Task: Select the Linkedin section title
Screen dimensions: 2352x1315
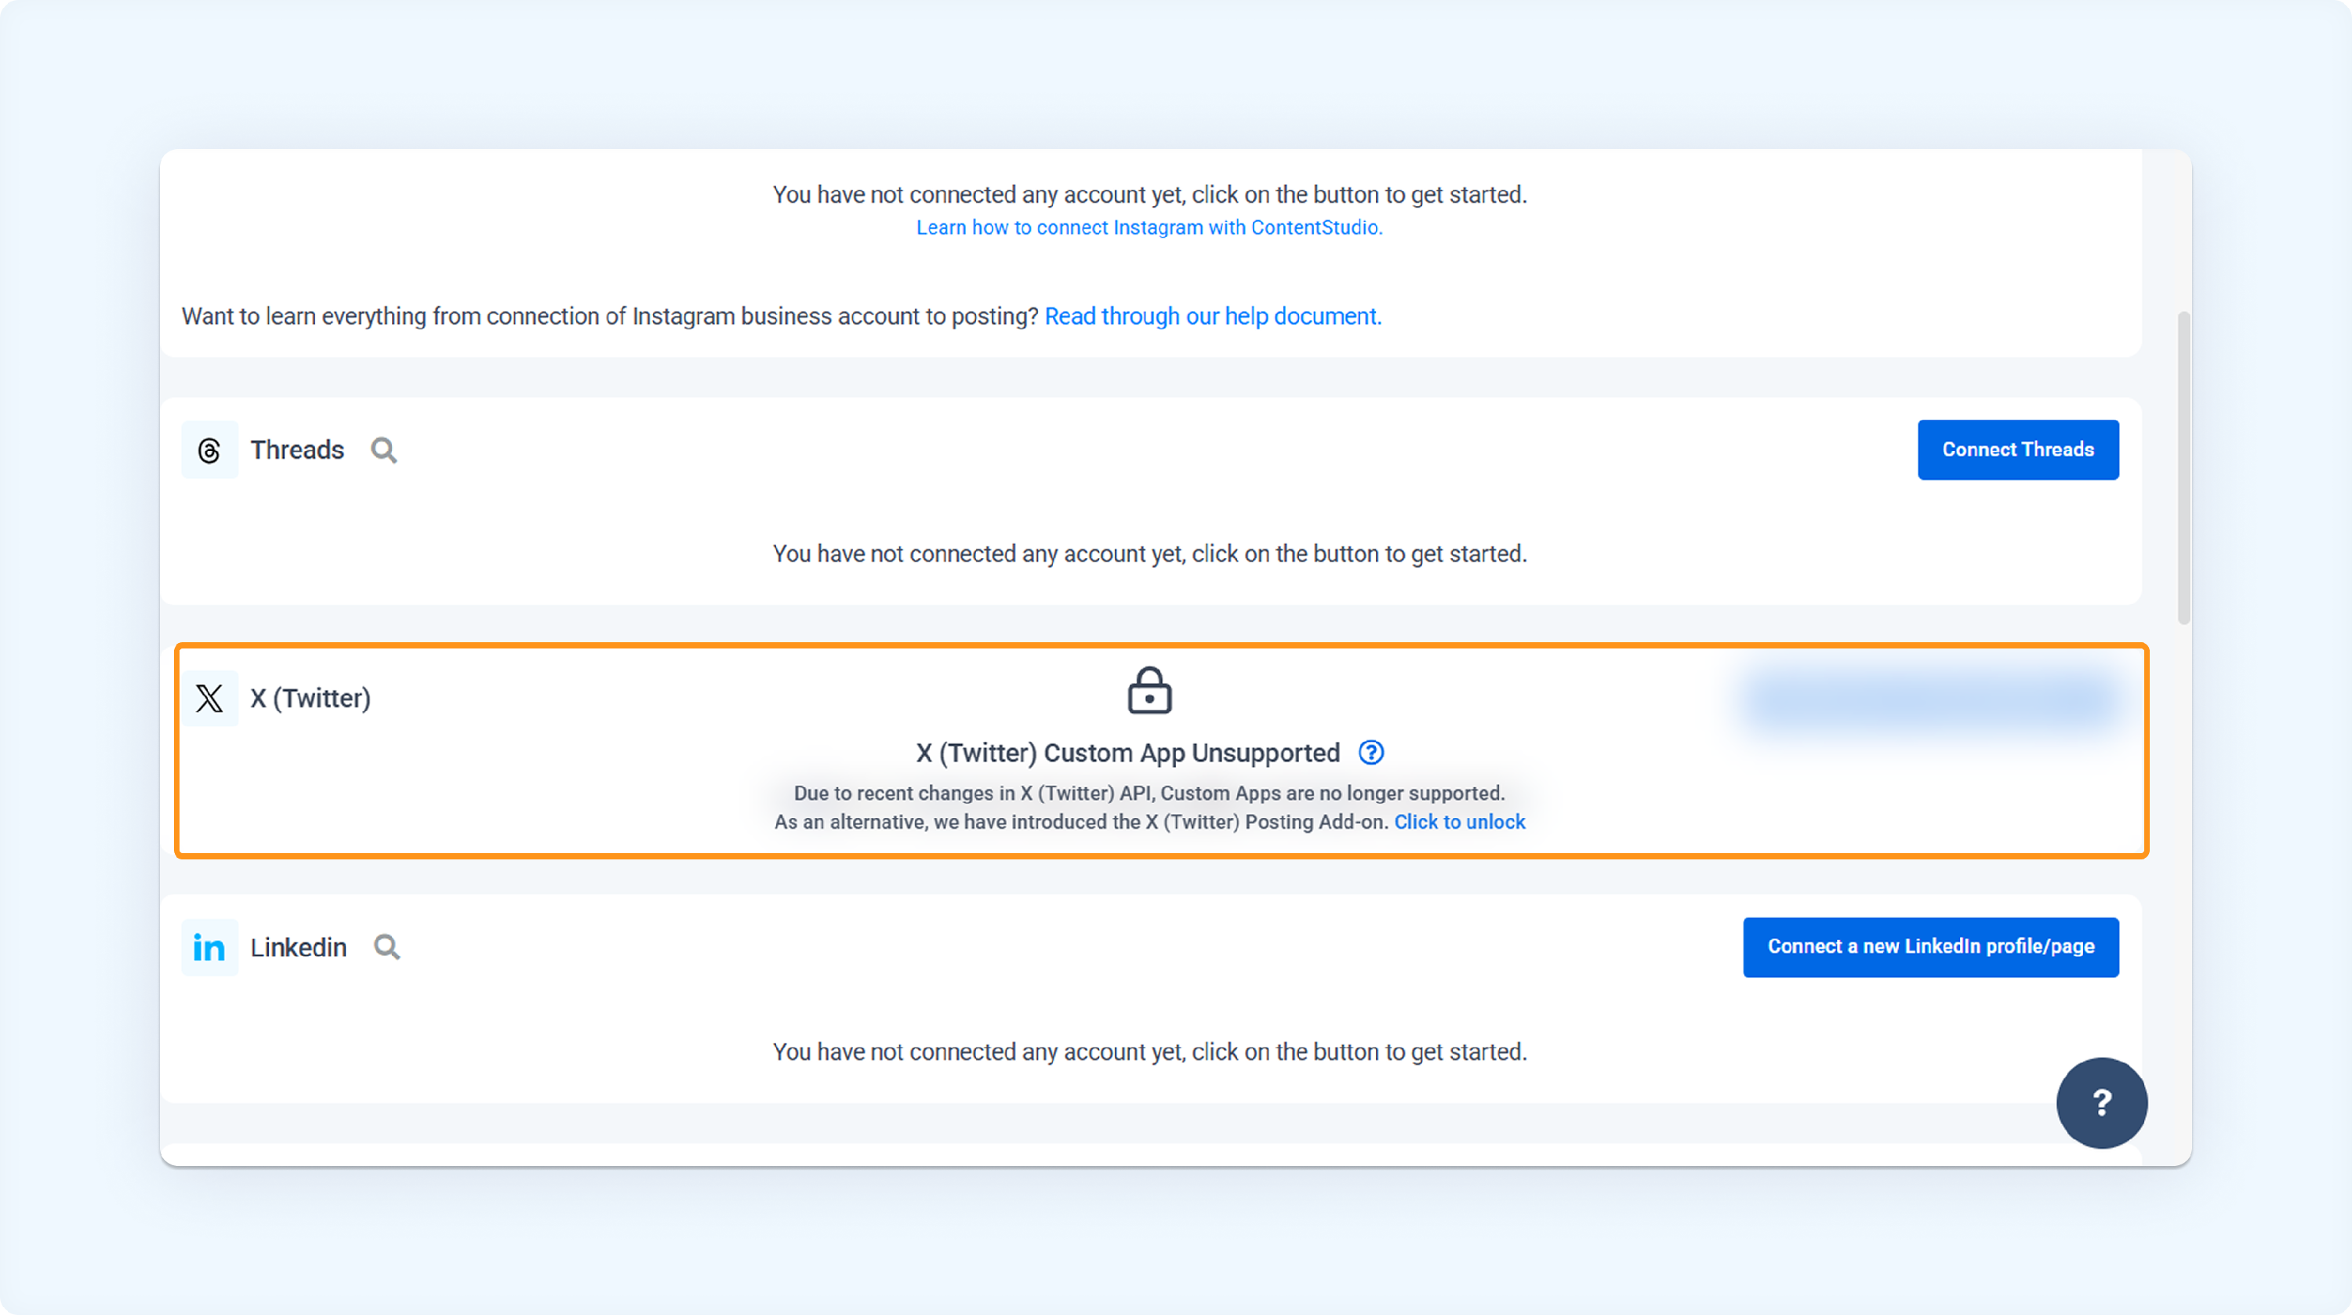Action: click(x=299, y=948)
